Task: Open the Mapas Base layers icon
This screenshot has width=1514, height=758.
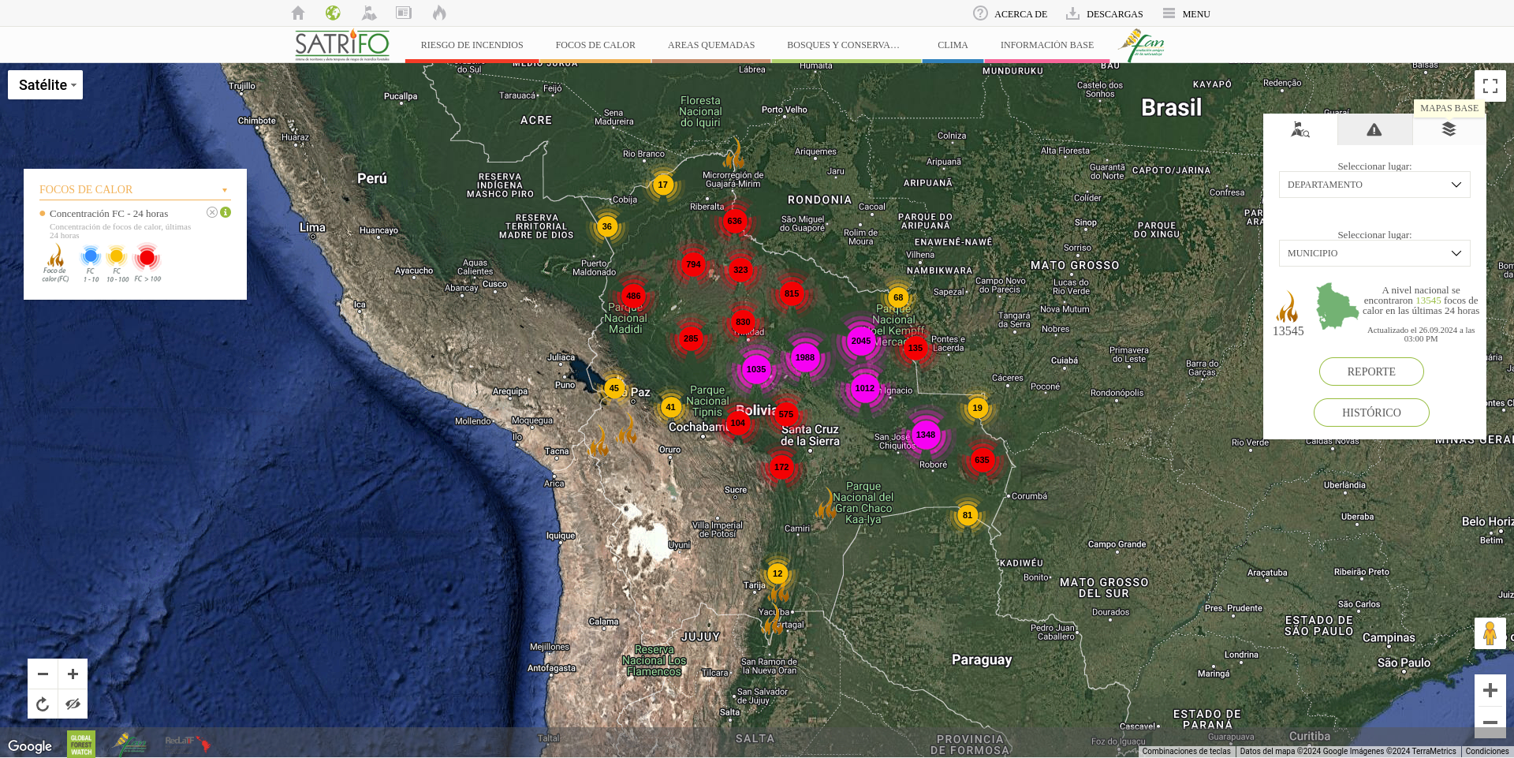Action: 1449,129
